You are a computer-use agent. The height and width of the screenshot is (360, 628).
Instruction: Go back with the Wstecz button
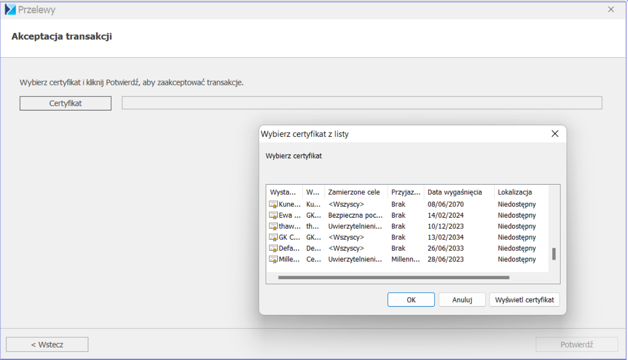[47, 345]
